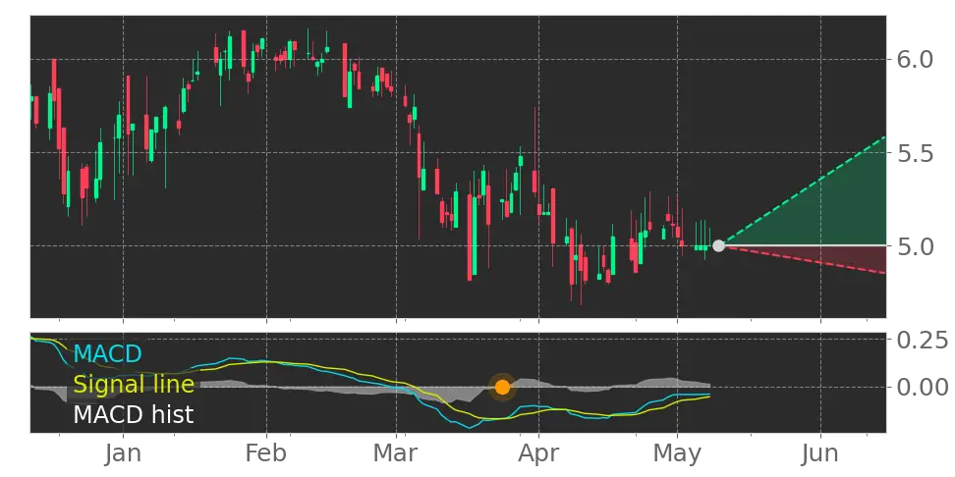Click the Feb month axis label

[267, 453]
